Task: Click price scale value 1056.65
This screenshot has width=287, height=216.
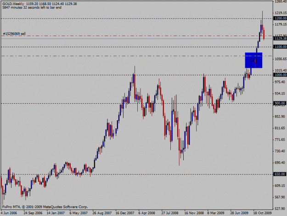Action: pos(281,59)
